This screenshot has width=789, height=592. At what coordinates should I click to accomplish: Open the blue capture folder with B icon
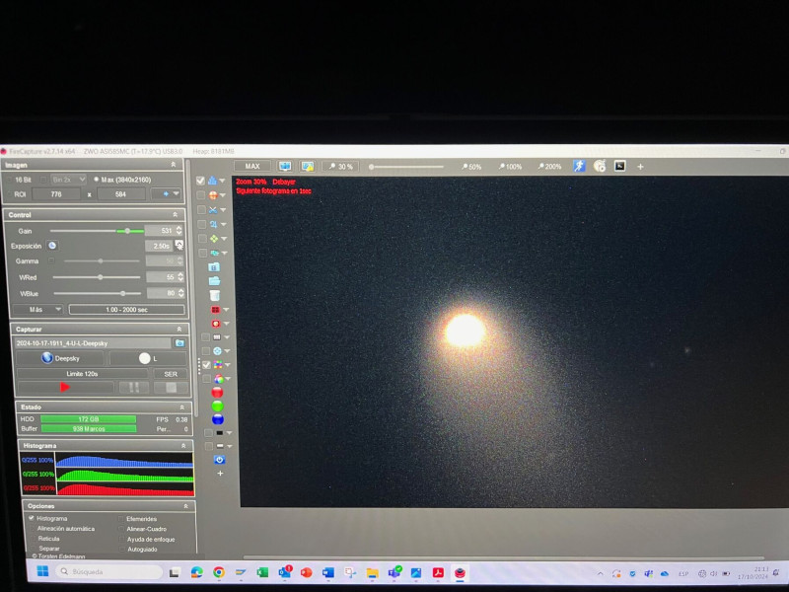[x=214, y=266]
